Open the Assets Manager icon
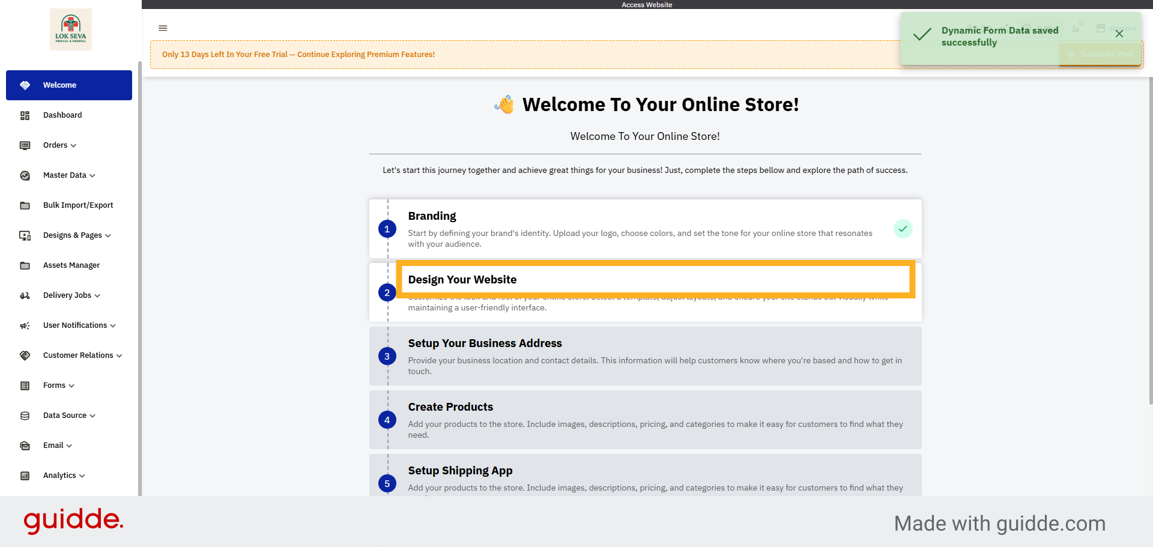 (x=25, y=265)
